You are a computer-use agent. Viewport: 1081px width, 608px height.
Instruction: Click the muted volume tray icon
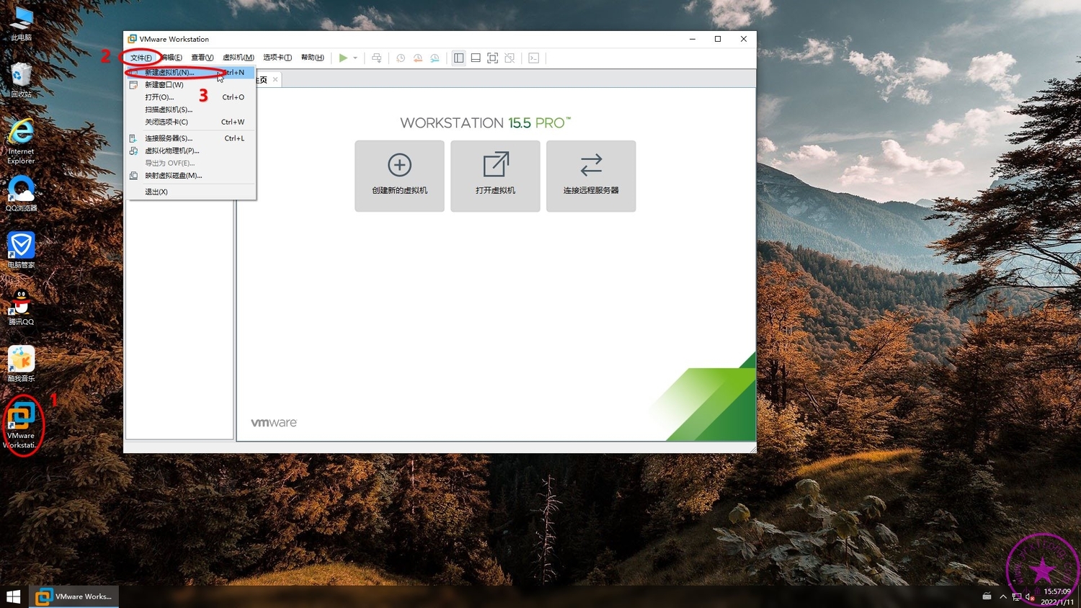click(x=1030, y=596)
